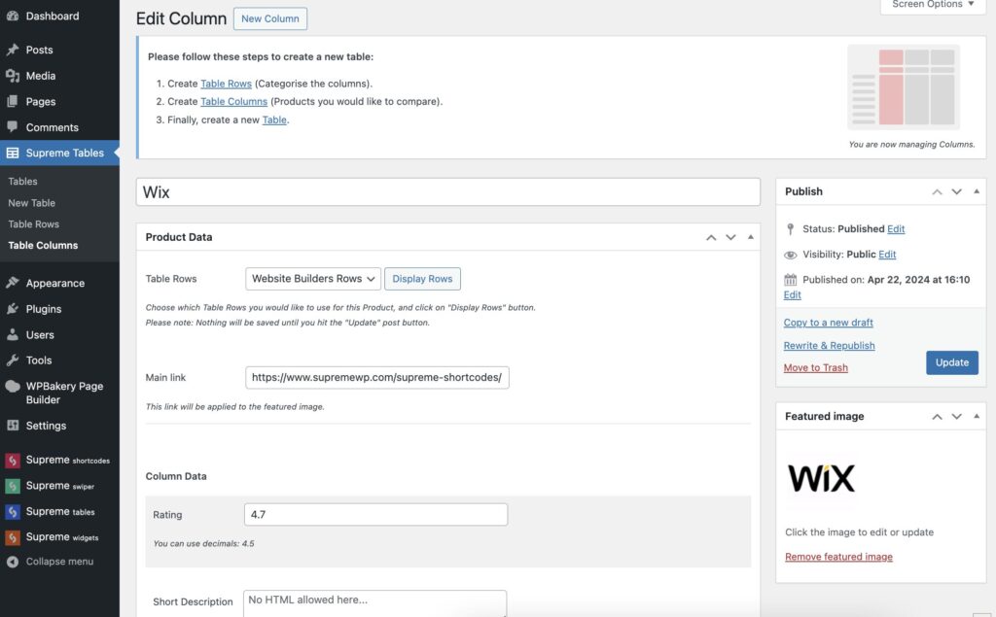
Task: Edit the Public visibility link
Action: [x=887, y=255]
